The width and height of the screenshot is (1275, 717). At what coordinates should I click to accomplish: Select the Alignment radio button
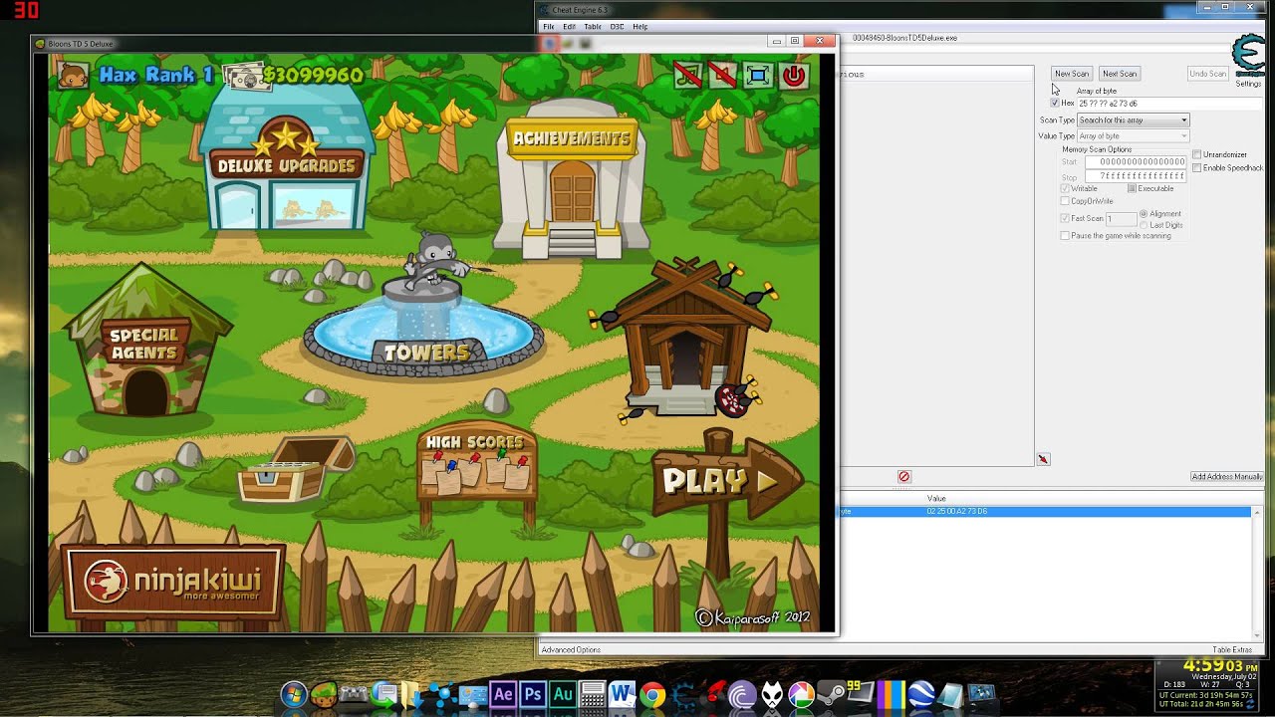[1144, 214]
